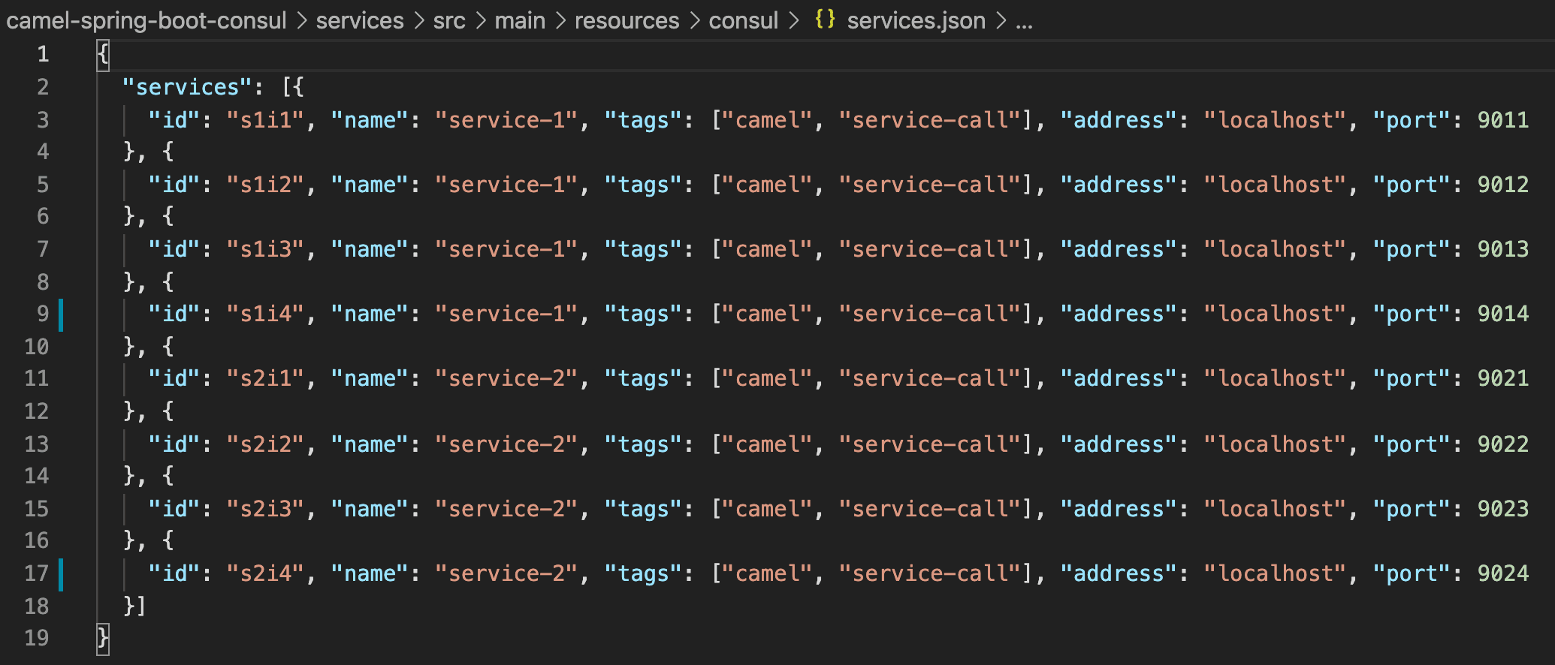Click the port value 9011
Image resolution: width=1555 pixels, height=665 pixels.
[x=1502, y=120]
